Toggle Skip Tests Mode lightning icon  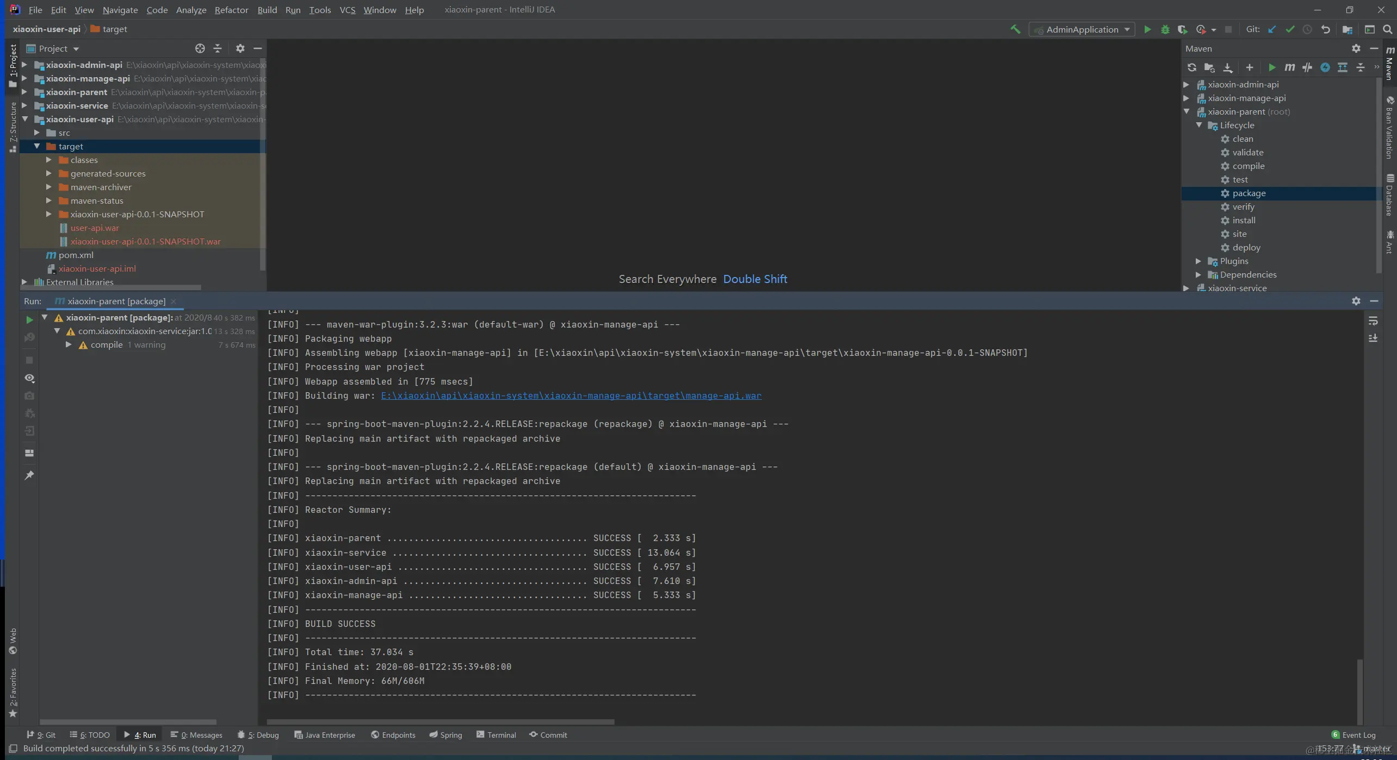[1325, 67]
